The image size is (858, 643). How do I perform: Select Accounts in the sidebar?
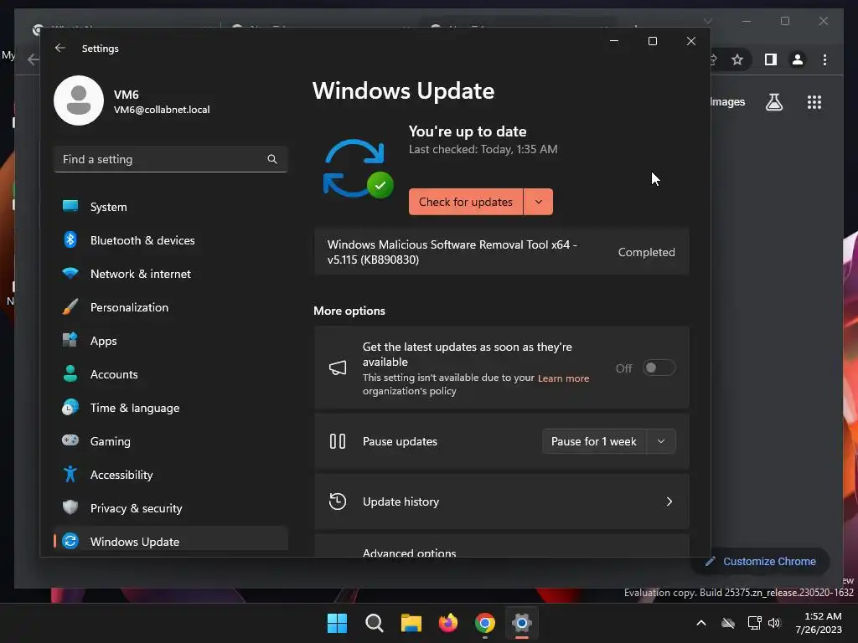tap(171, 374)
